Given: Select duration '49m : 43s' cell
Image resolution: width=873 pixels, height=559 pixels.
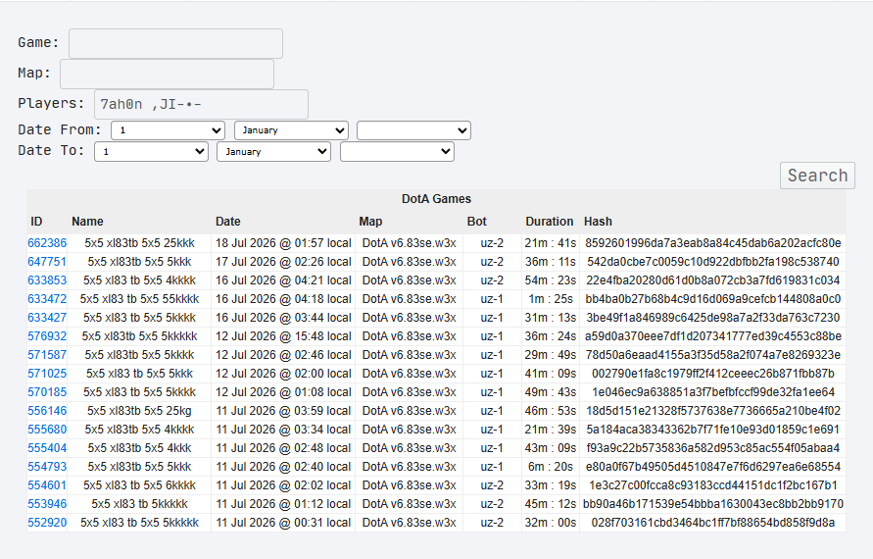Looking at the screenshot, I should [550, 392].
